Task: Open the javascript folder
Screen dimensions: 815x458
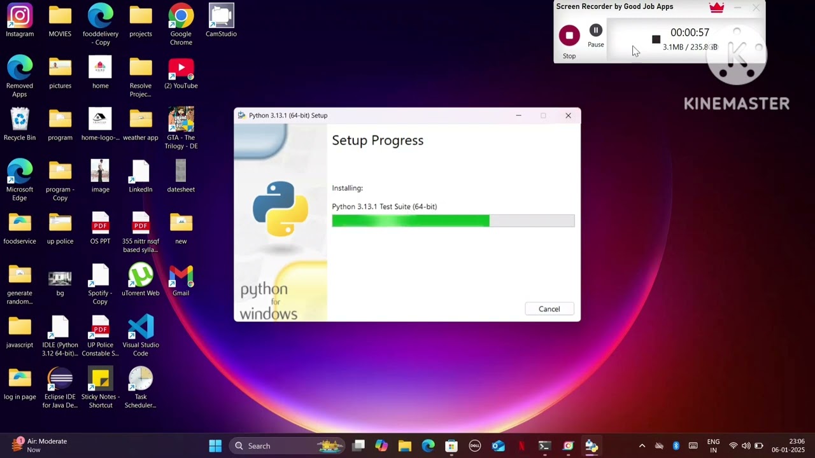Action: pos(20,332)
